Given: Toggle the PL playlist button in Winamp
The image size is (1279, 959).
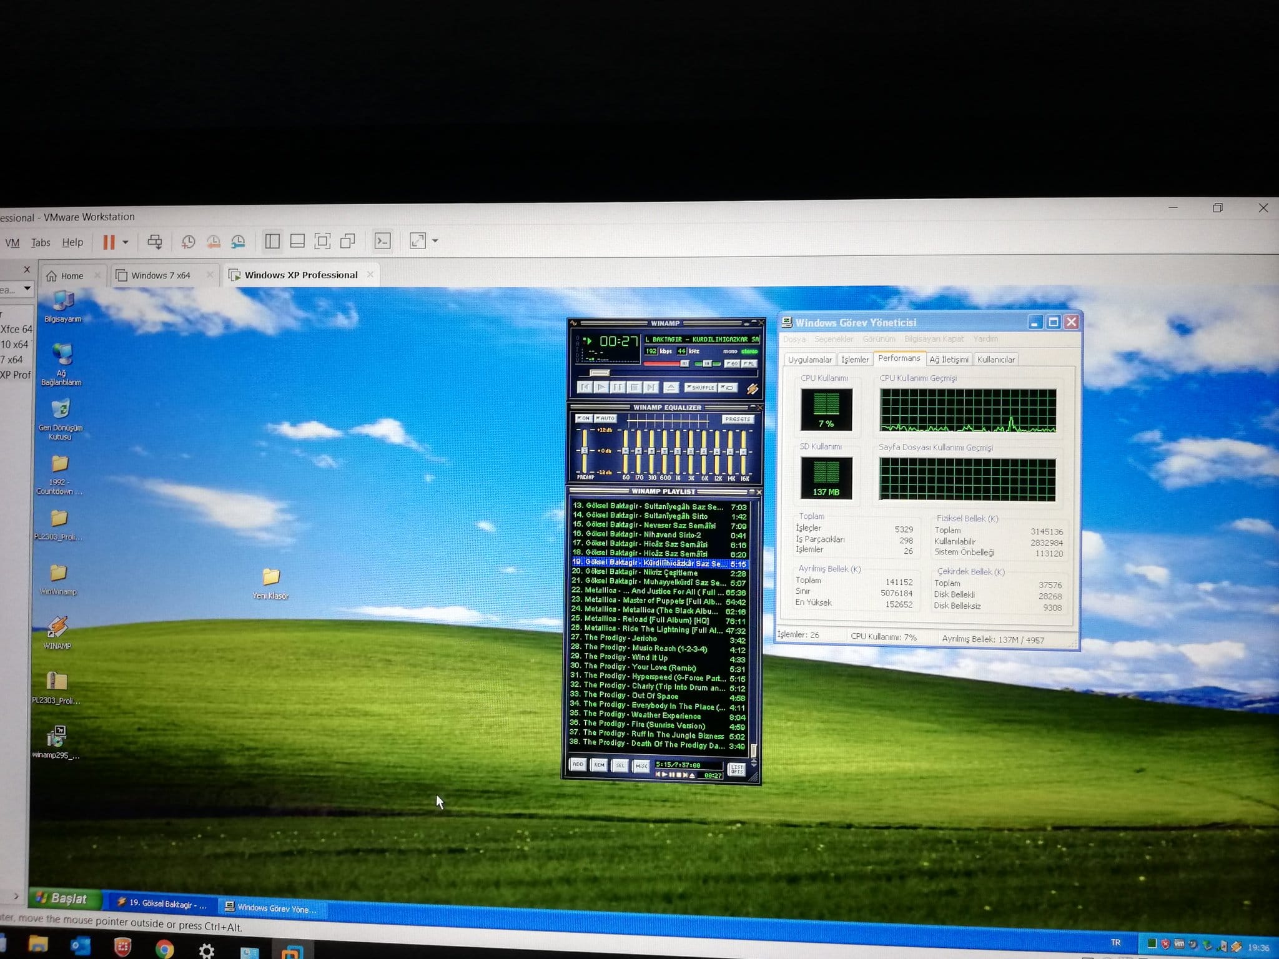Looking at the screenshot, I should tap(749, 363).
